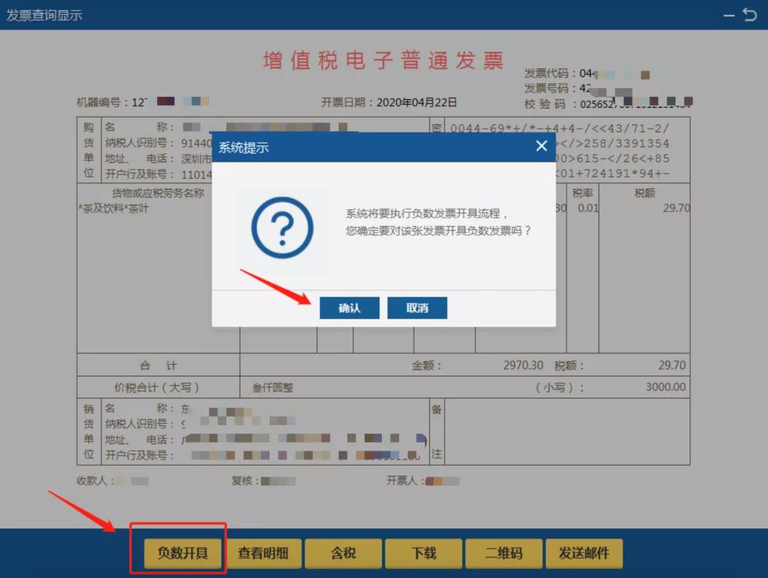The height and width of the screenshot is (578, 768).
Task: Click the 税额 column header
Action: [644, 193]
